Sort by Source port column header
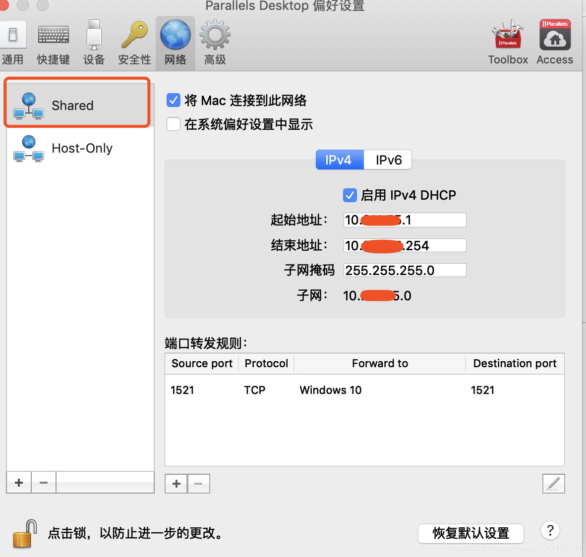Viewport: 586px width, 557px height. 202,363
